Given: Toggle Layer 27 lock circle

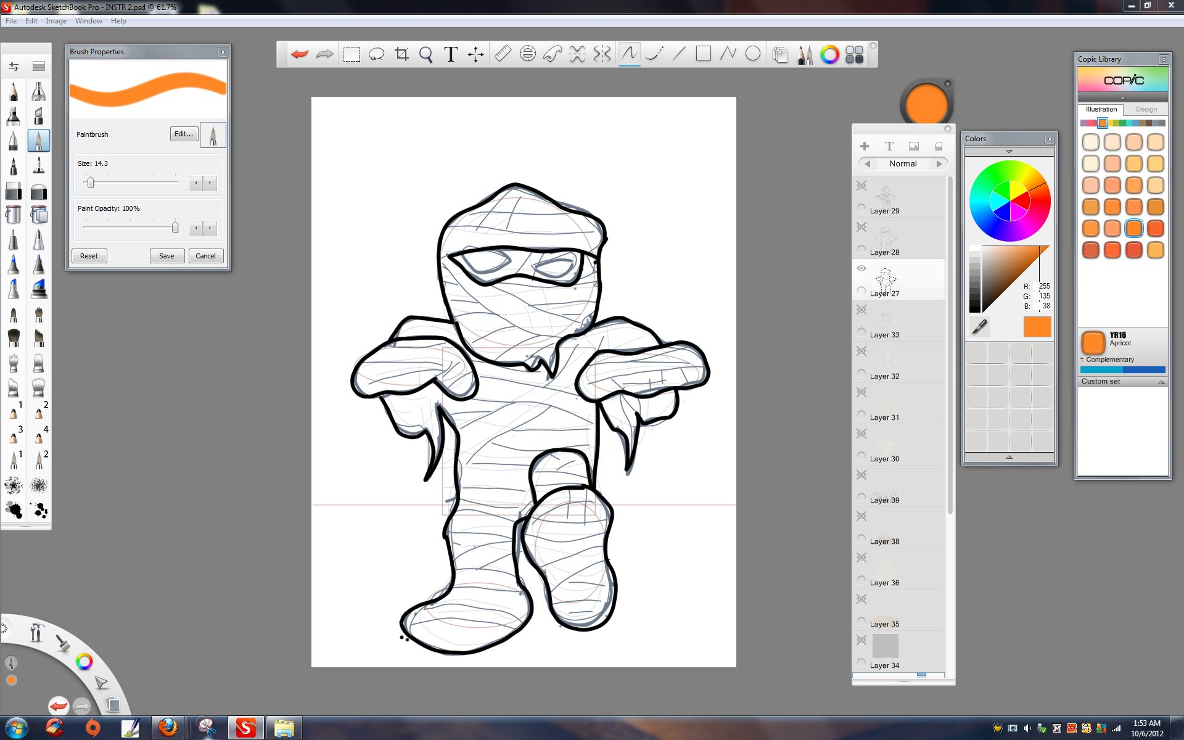Looking at the screenshot, I should click(x=861, y=291).
